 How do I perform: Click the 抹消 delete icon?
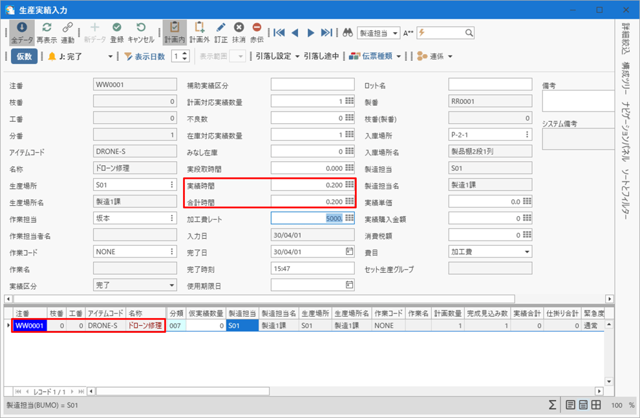(239, 28)
